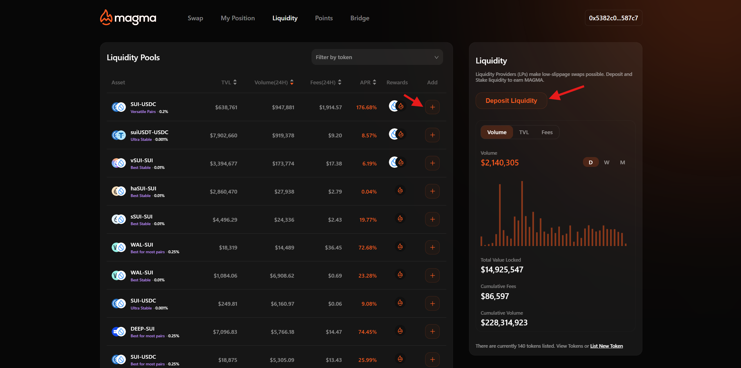Click plus button for haSUI-SUI pool
741x368 pixels.
tap(432, 191)
